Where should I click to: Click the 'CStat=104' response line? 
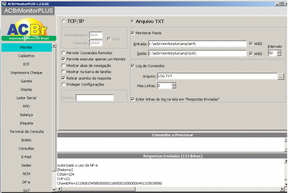[x=66, y=175]
